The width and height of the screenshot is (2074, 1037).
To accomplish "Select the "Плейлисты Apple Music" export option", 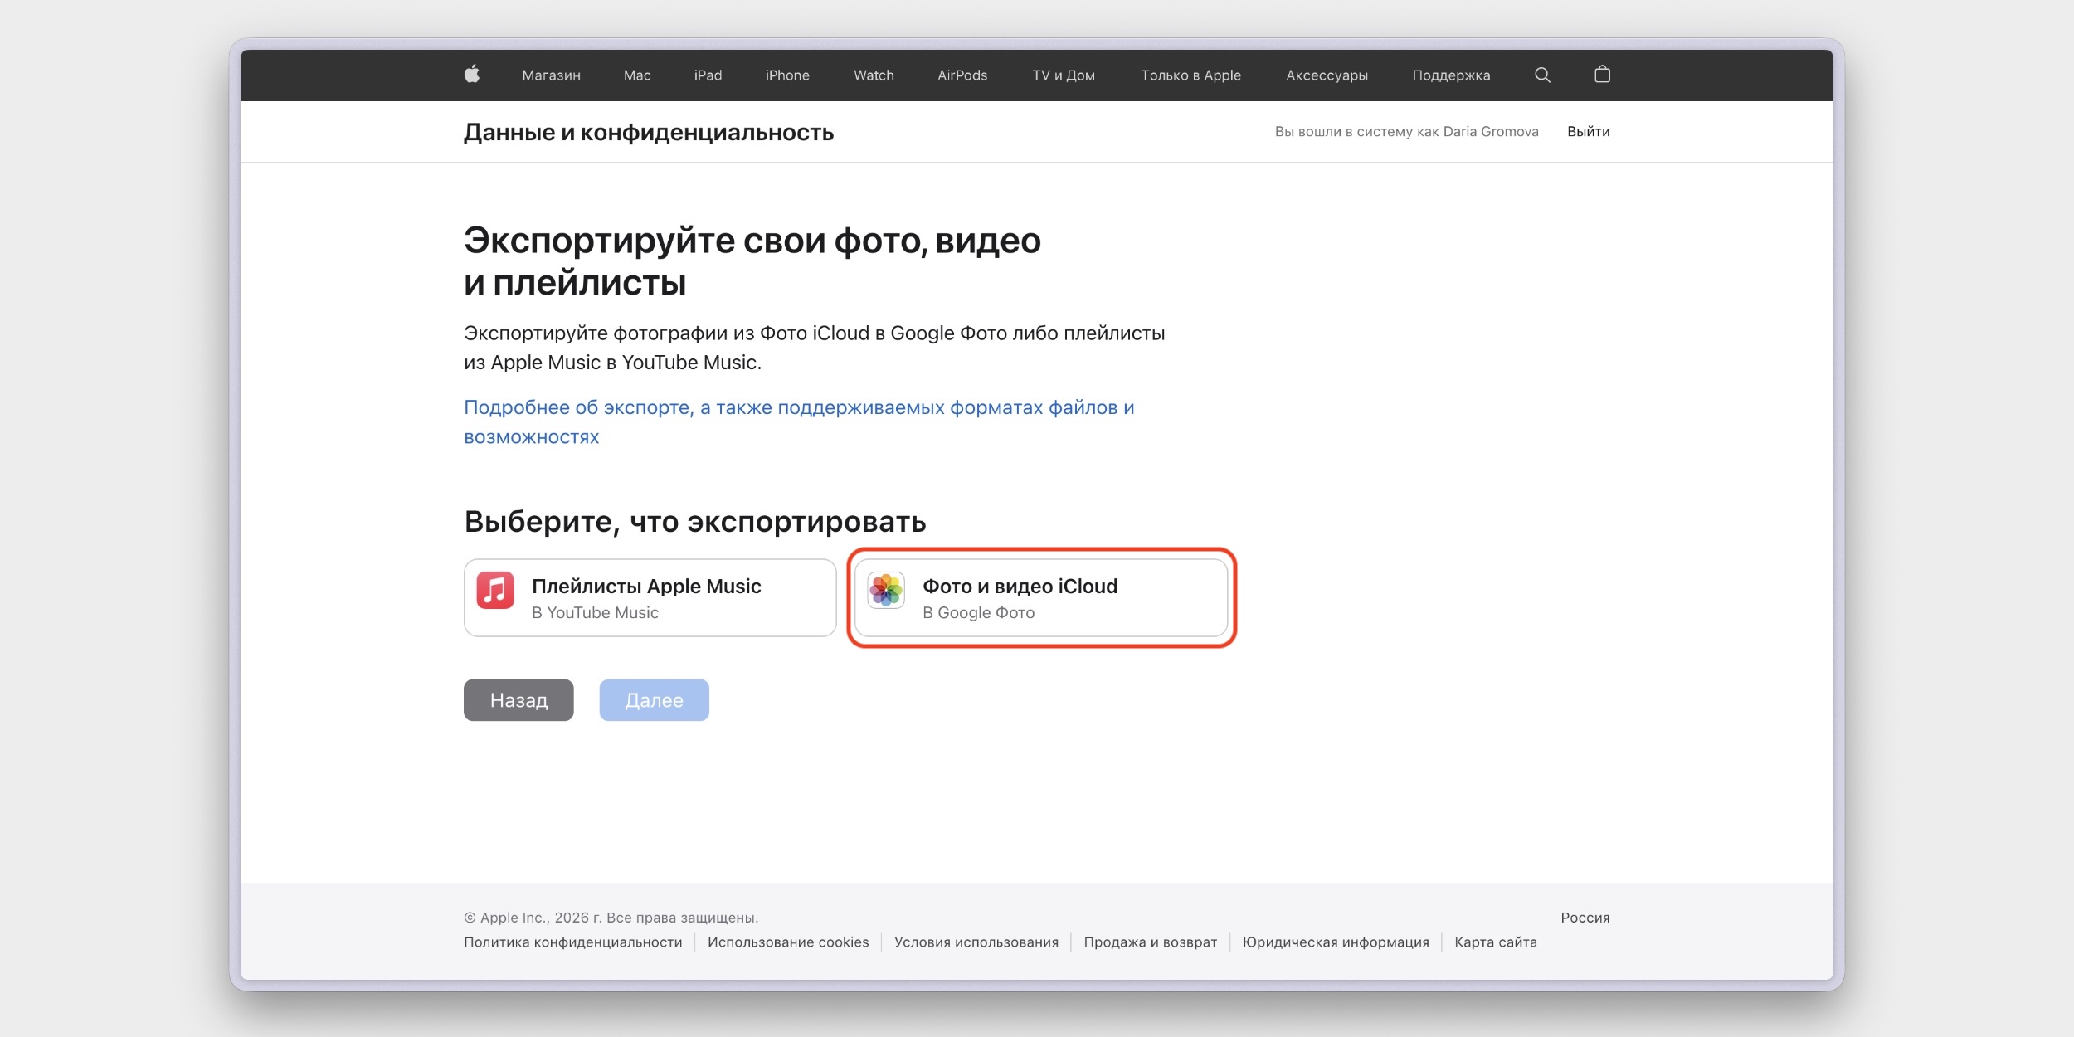I will click(650, 597).
